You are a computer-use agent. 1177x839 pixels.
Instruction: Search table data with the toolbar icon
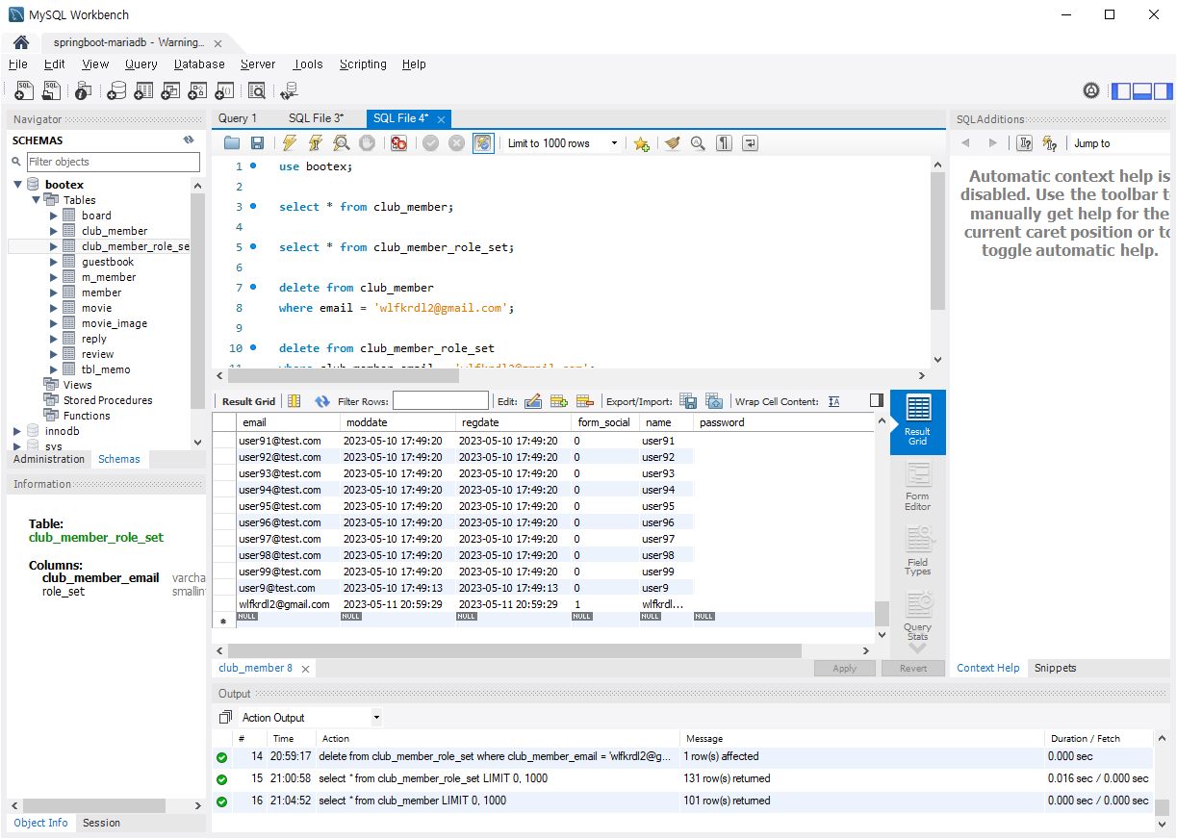(x=257, y=90)
